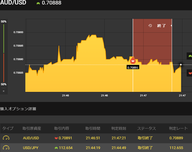The width and height of the screenshot is (192, 152).
Task: Click the 21:47:21 expiry time cell
Action: 119,138
